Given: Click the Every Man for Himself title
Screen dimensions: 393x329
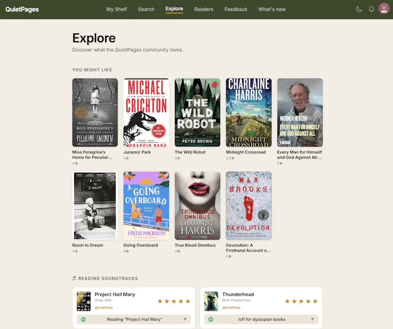Looking at the screenshot, I should 300,155.
